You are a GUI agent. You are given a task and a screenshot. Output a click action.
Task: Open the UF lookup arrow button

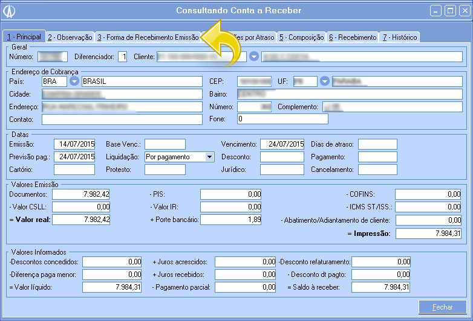(325, 81)
